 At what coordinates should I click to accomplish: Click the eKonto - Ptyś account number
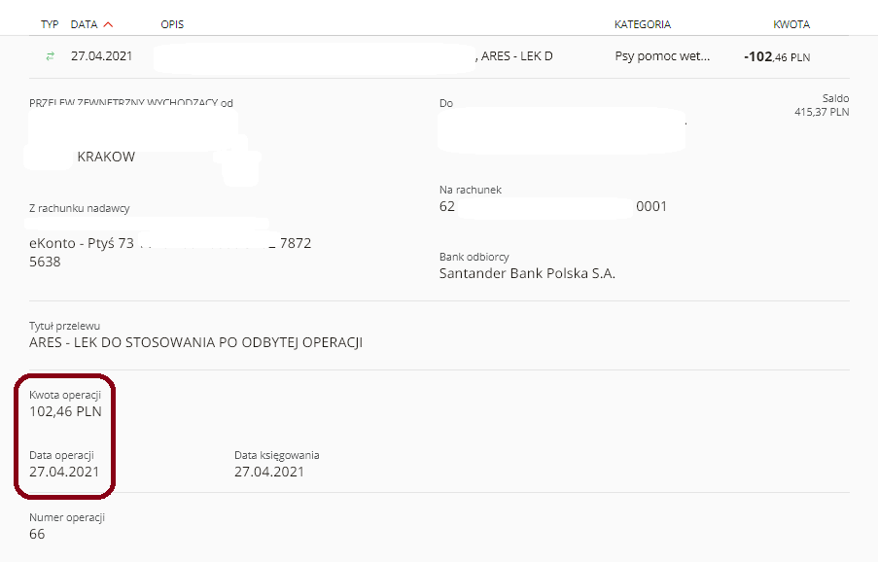click(x=170, y=252)
